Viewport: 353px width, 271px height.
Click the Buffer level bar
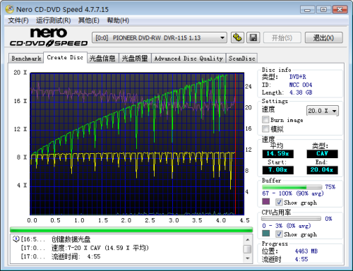tap(292, 187)
